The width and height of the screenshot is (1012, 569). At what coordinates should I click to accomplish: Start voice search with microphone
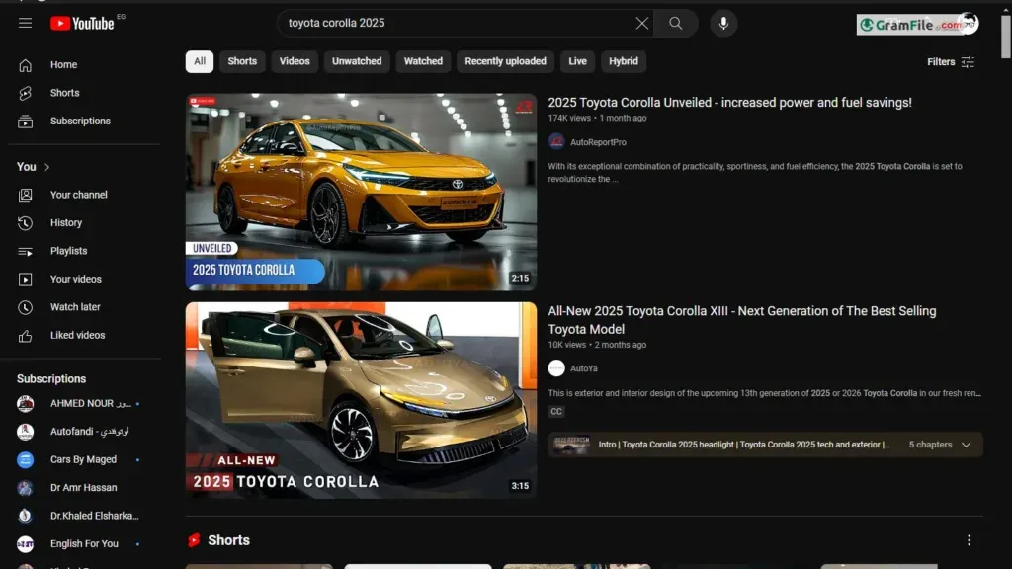coord(723,24)
